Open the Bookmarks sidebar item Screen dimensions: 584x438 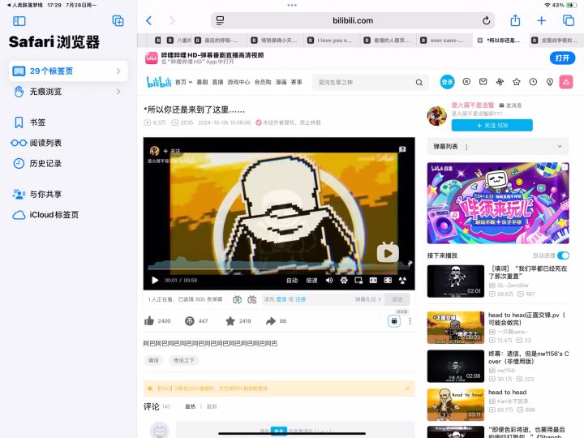pyautogui.click(x=68, y=122)
